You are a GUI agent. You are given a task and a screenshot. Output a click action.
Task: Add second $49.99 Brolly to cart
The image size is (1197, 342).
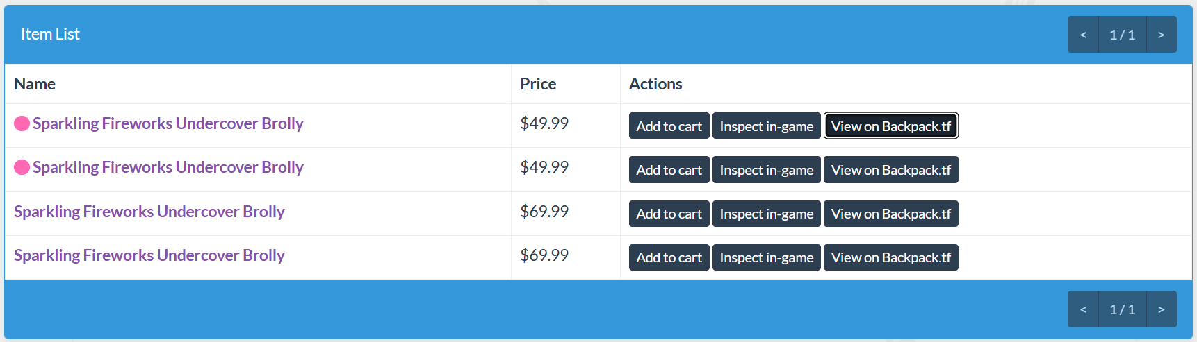pos(669,170)
